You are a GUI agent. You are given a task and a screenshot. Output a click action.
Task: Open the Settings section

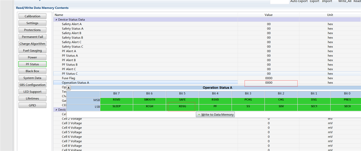(x=32, y=23)
